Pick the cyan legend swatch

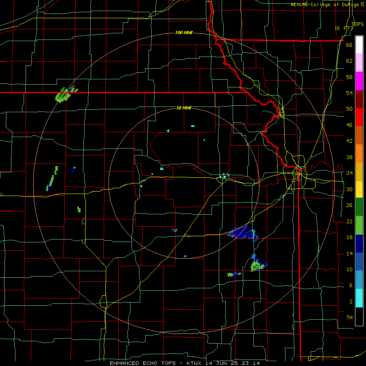tap(359, 298)
